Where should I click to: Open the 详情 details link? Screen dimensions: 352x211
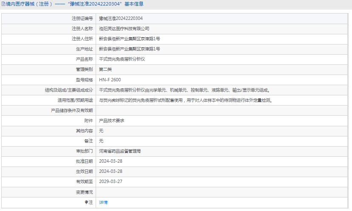click(103, 203)
